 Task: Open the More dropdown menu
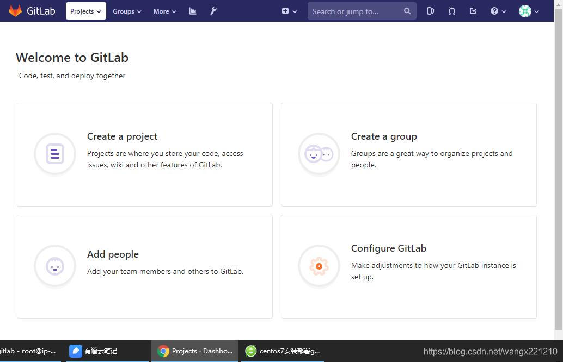[x=164, y=11]
